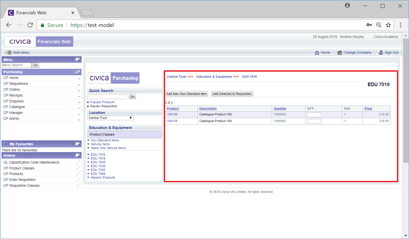Image resolution: width=409 pixels, height=239 pixels.
Task: Click the zoom magnifier icon in address bar
Action: [x=379, y=25]
